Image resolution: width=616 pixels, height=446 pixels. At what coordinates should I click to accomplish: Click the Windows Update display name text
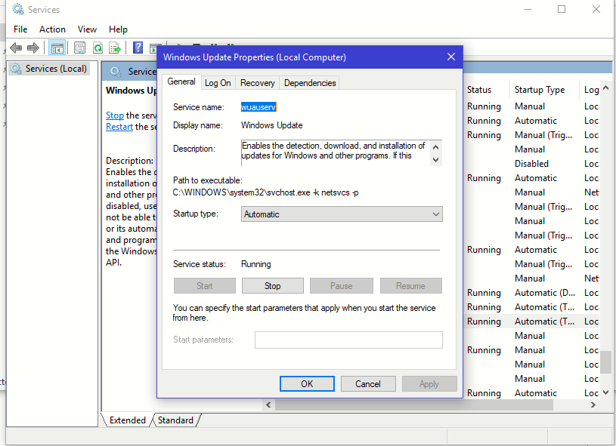(271, 125)
